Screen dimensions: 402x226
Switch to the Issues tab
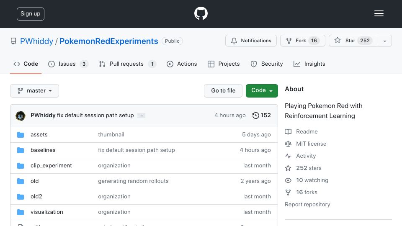pyautogui.click(x=68, y=64)
